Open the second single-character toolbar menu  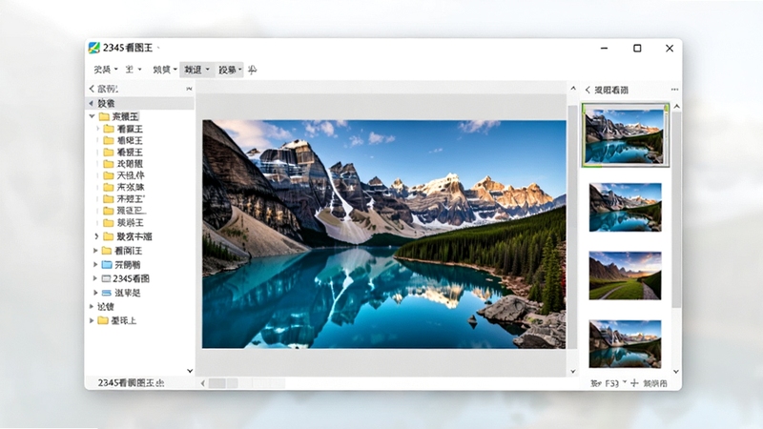pos(133,70)
